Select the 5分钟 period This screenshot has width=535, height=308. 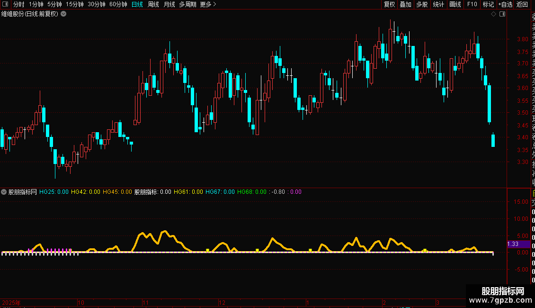[x=54, y=4]
